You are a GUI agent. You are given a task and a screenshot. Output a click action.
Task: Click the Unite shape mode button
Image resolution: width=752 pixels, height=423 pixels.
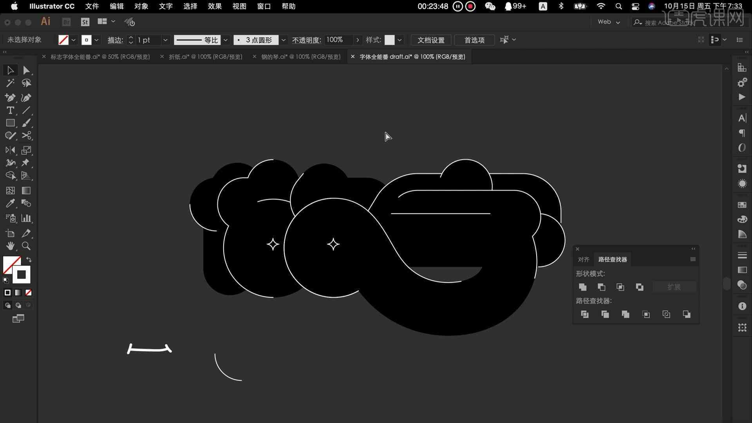click(582, 287)
